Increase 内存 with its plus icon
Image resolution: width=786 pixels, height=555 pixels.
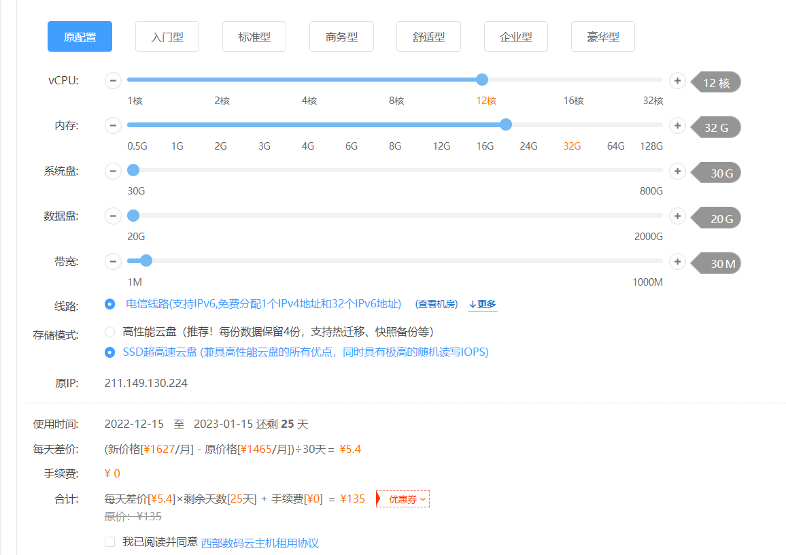click(677, 126)
